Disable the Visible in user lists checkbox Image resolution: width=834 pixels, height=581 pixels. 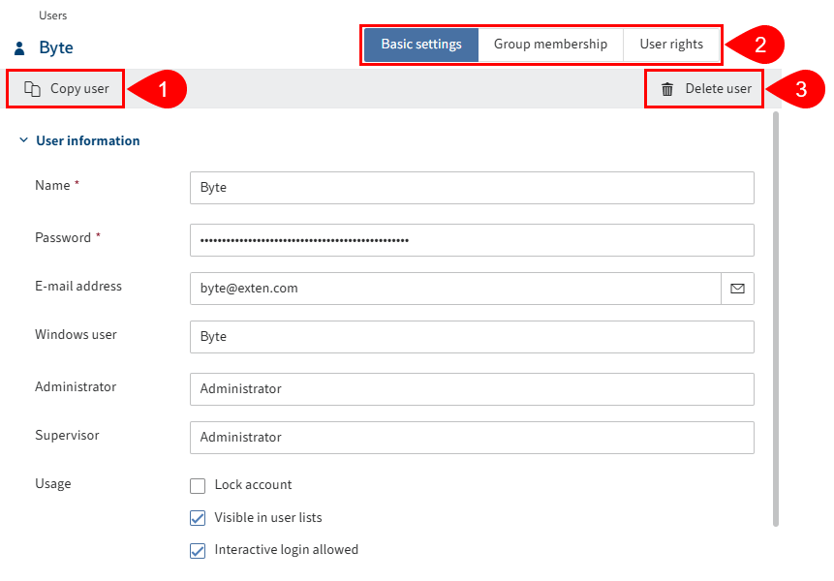tap(198, 517)
